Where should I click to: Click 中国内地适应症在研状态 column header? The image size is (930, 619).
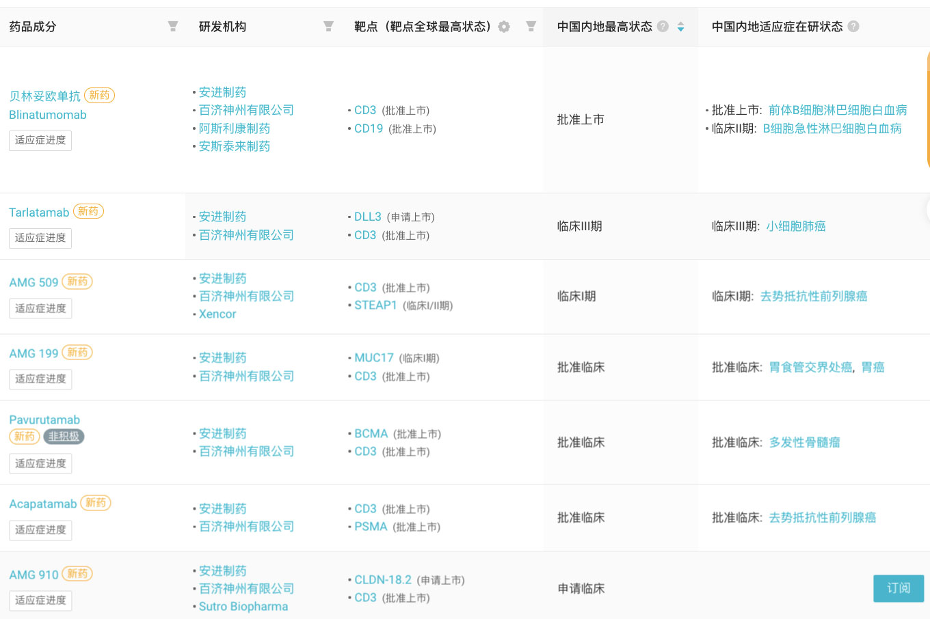click(777, 27)
